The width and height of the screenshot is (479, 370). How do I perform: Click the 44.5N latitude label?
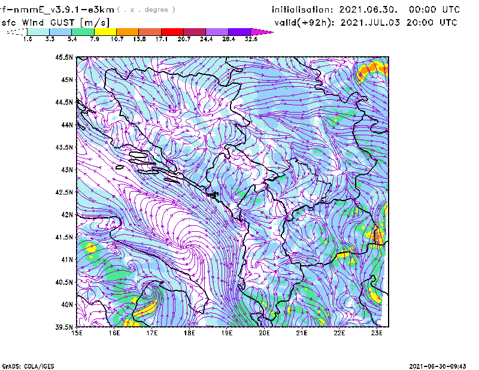click(64, 102)
